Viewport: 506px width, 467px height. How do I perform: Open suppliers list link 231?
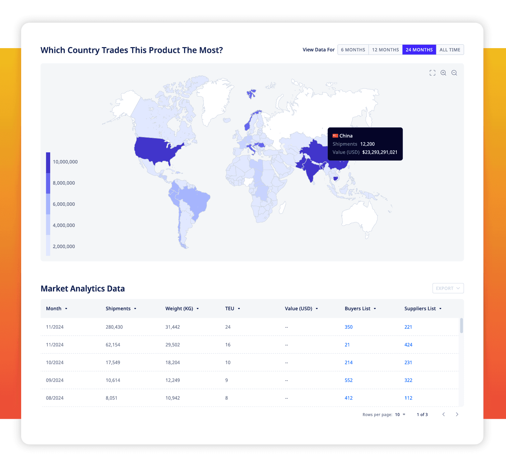pyautogui.click(x=408, y=363)
